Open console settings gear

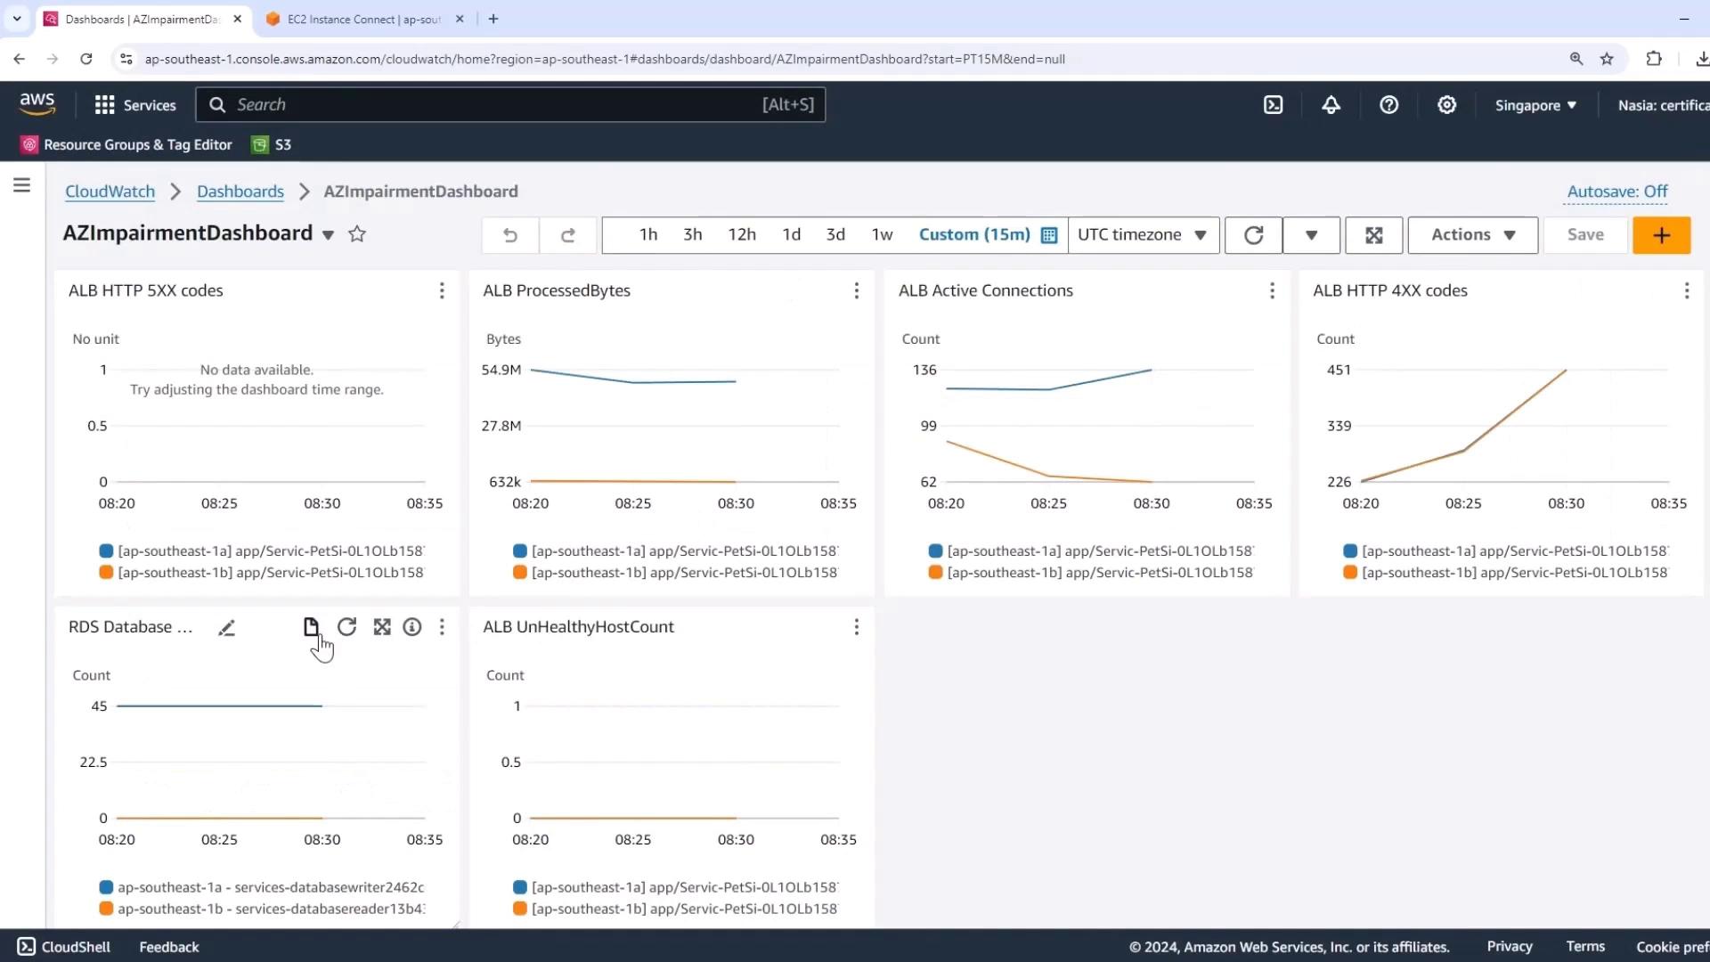[x=1446, y=105]
